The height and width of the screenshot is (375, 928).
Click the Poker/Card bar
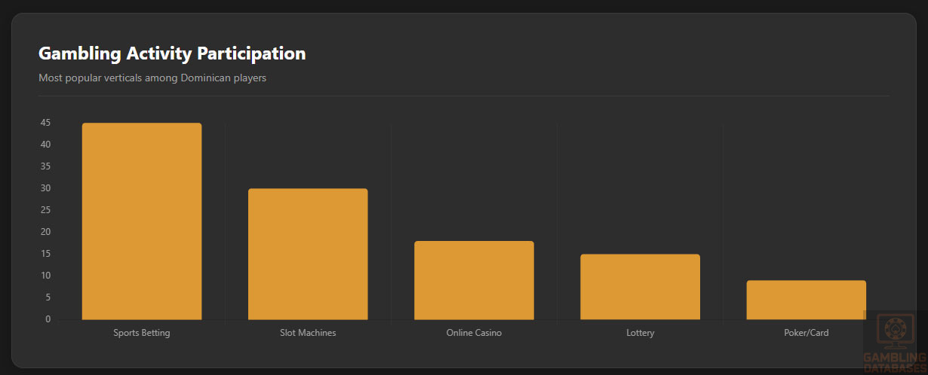click(806, 300)
